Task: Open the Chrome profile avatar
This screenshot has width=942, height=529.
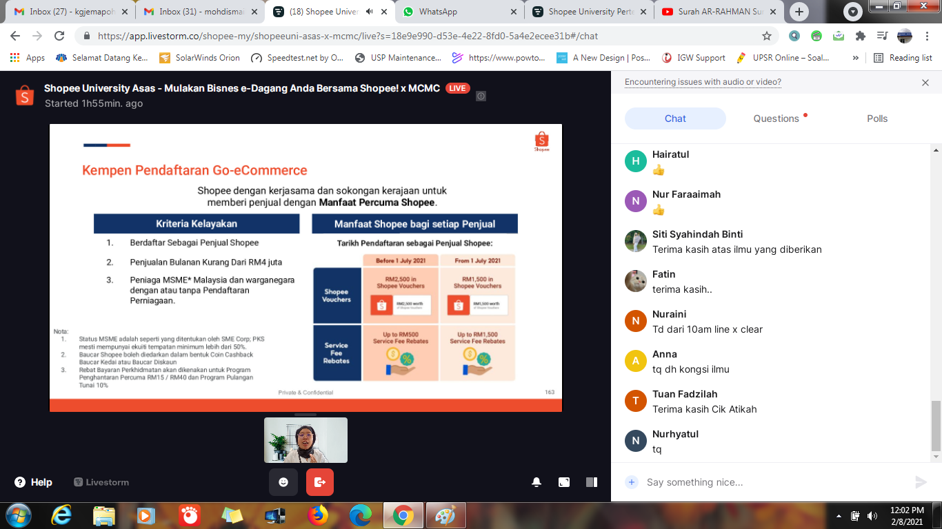Action: (904, 36)
